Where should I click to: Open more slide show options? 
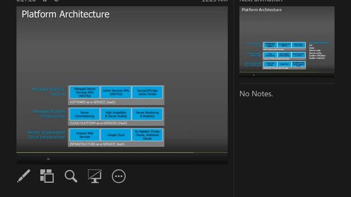118,176
